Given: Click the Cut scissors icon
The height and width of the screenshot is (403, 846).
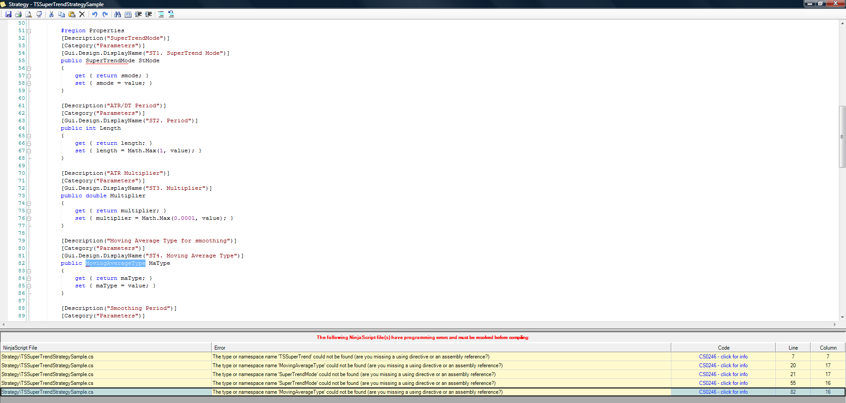Looking at the screenshot, I should tap(51, 14).
